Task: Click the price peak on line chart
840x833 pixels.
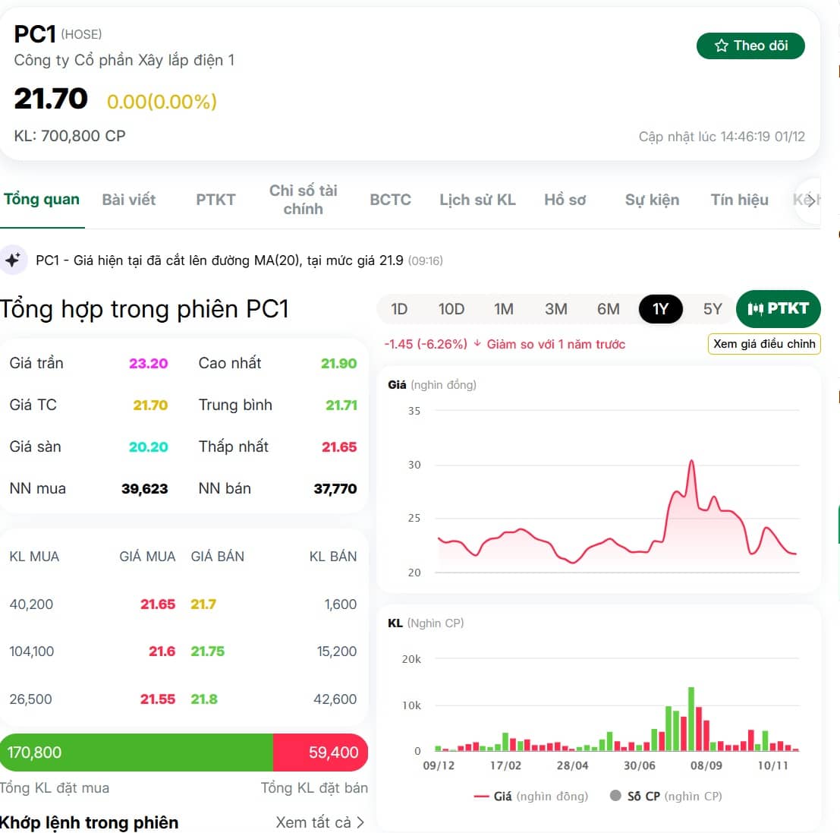Action: (x=691, y=460)
